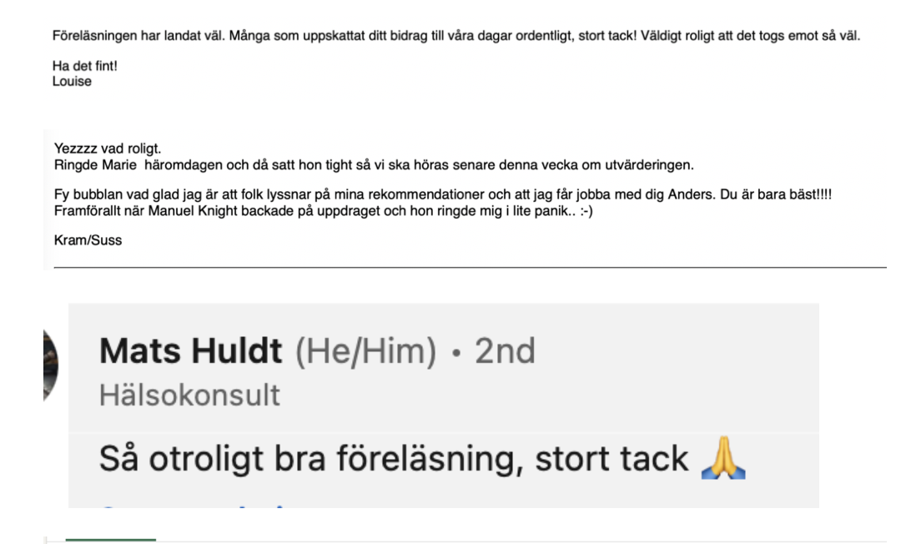Click the 'Ha det fint!' line
Image resolution: width=921 pixels, height=544 pixels.
84,66
